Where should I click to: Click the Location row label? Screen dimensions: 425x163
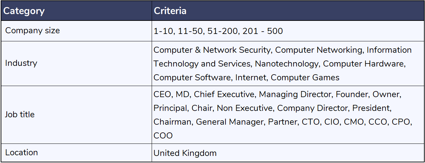(22, 153)
